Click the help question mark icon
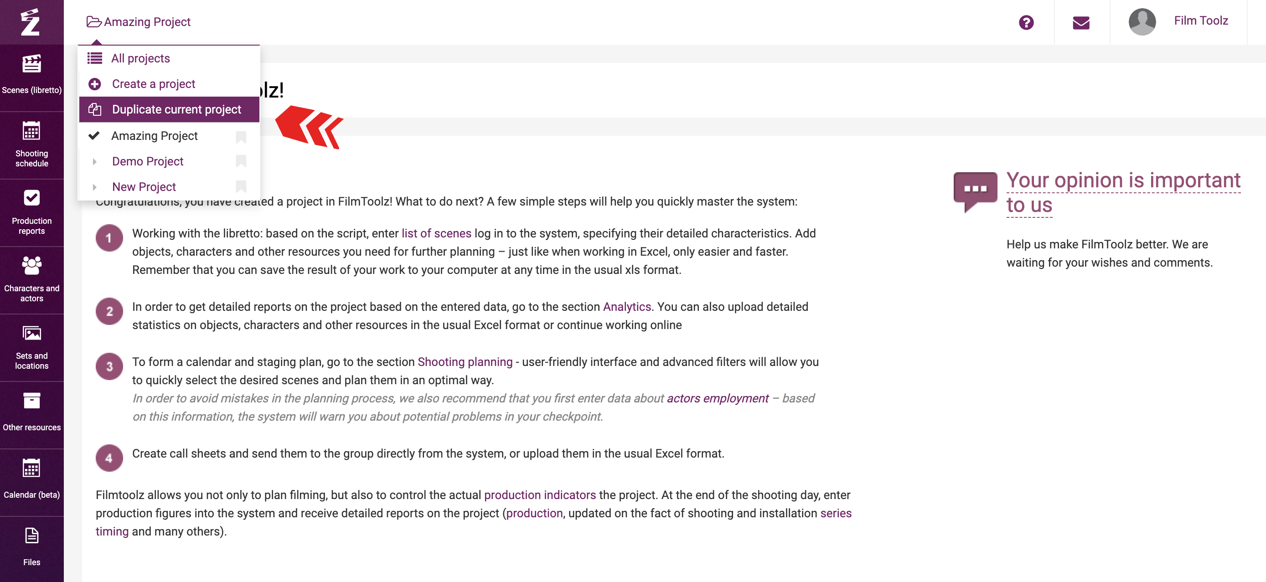 (x=1026, y=23)
